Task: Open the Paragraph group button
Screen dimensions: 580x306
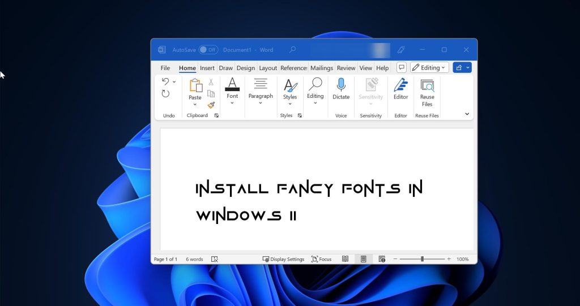Action: 261,91
